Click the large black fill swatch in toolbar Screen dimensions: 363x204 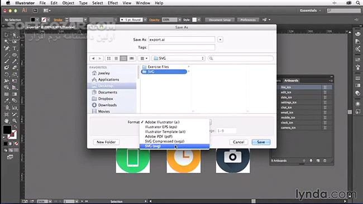click(7, 130)
